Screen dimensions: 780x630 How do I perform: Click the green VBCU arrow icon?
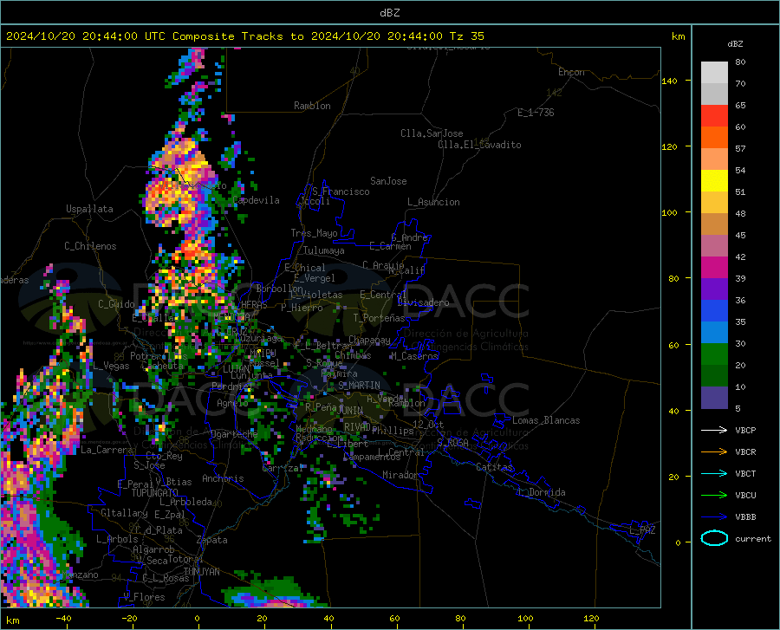(x=714, y=496)
